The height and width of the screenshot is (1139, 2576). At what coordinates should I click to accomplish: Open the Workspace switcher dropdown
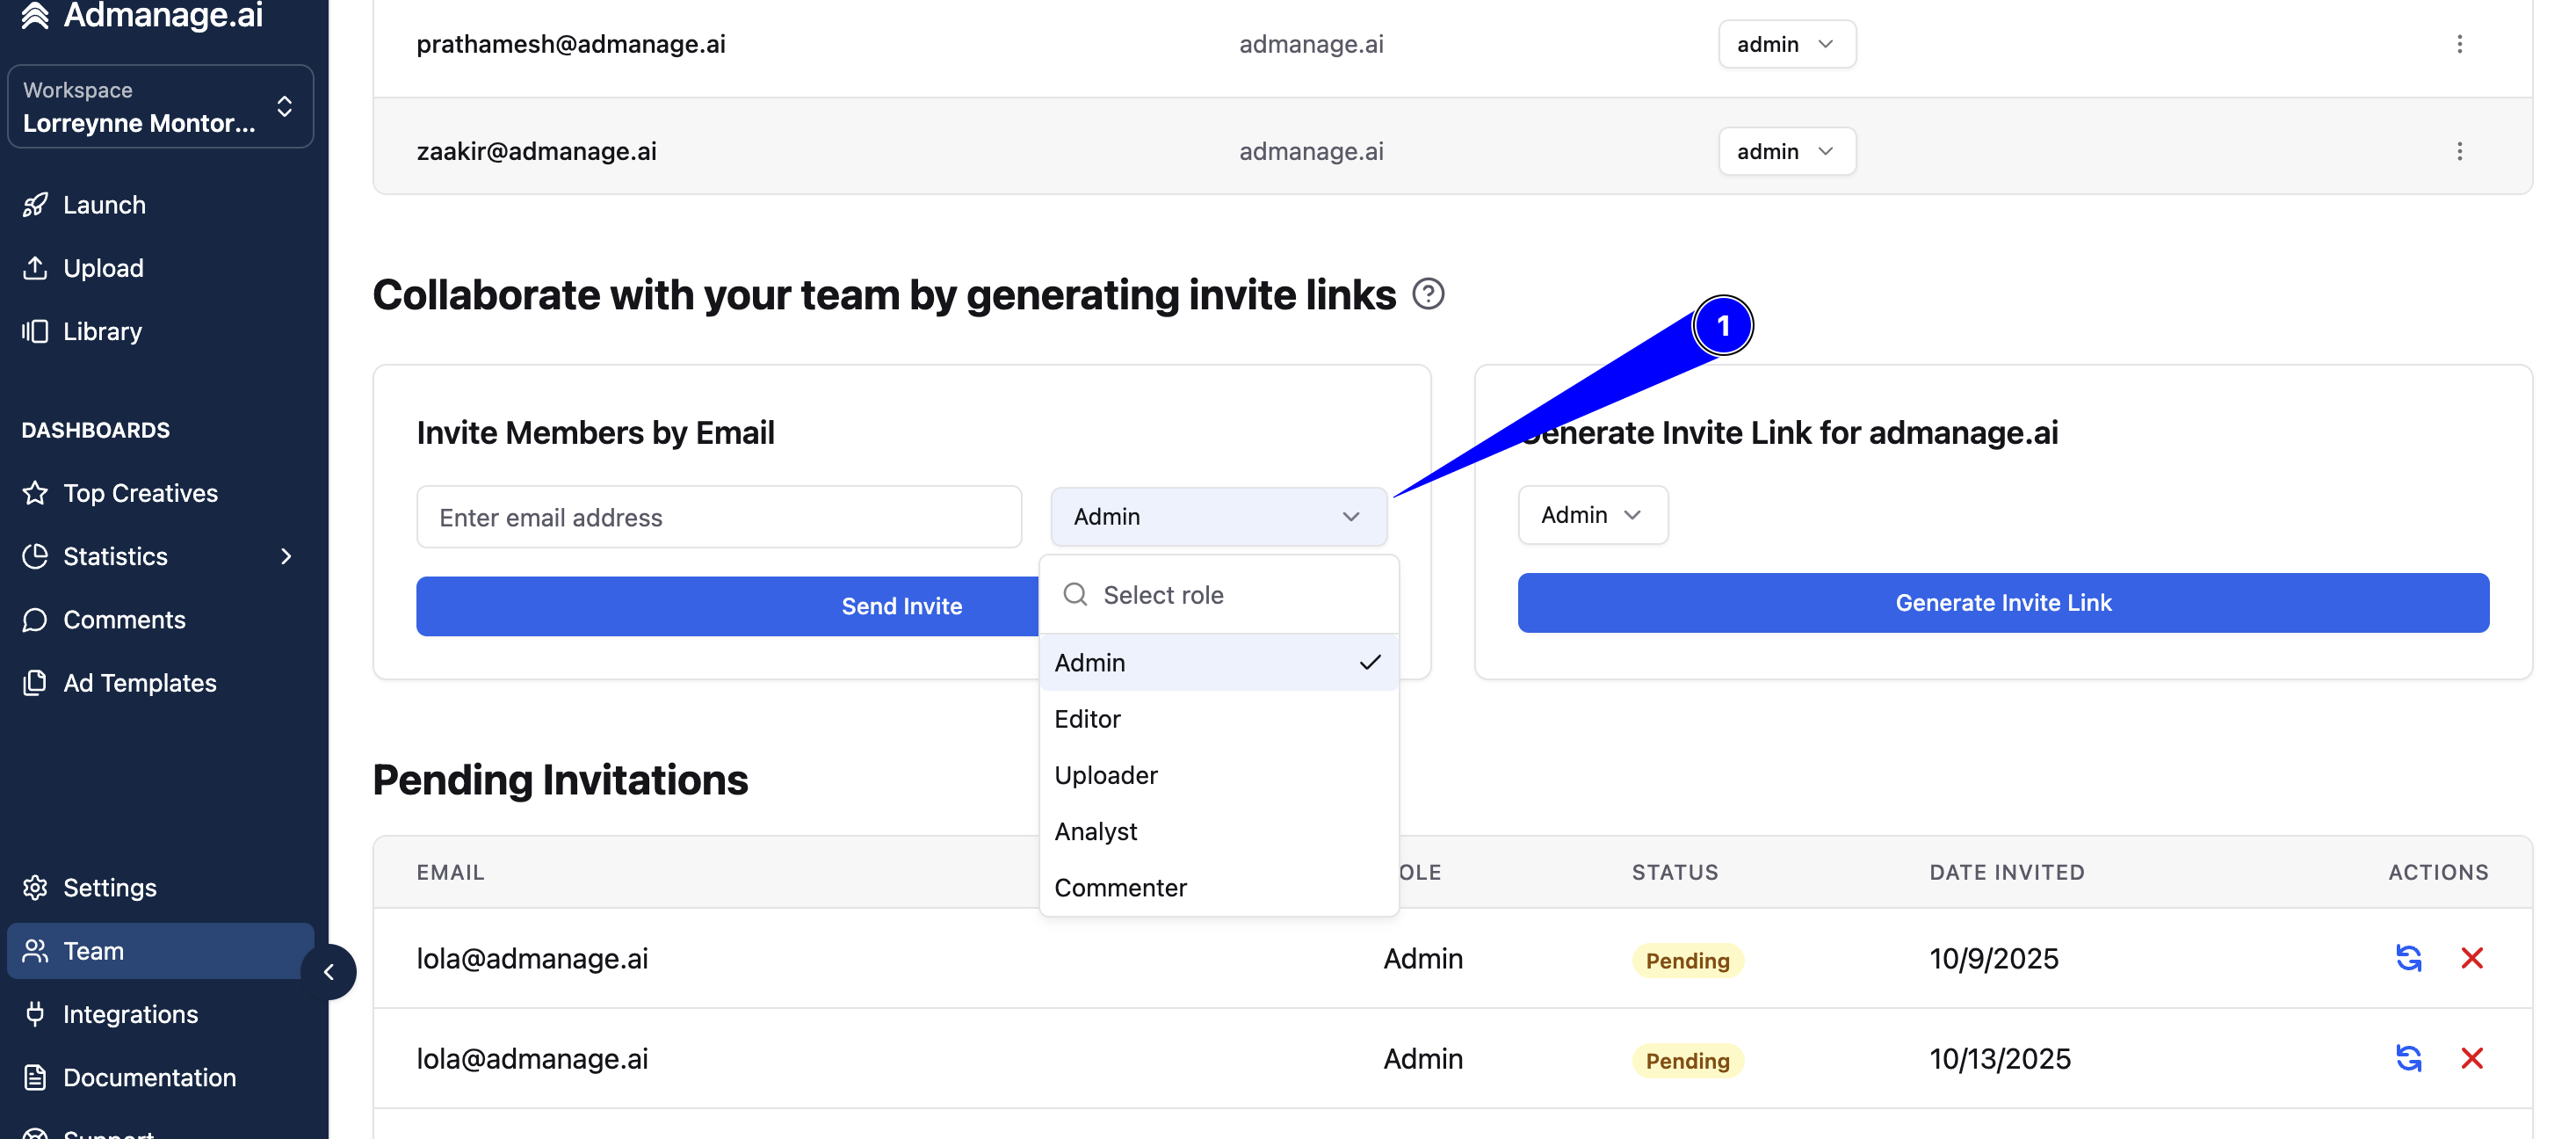(x=160, y=106)
